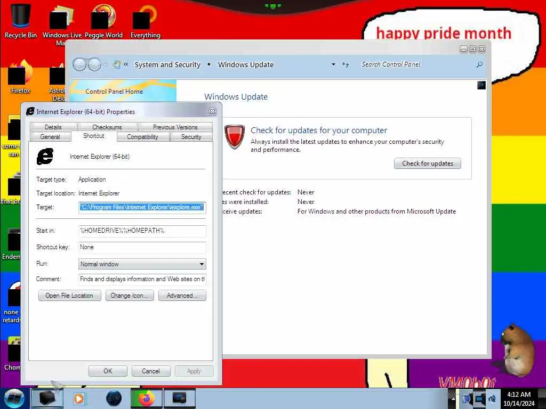546x409 pixels.
Task: Switch to the Details tab
Action: click(53, 127)
